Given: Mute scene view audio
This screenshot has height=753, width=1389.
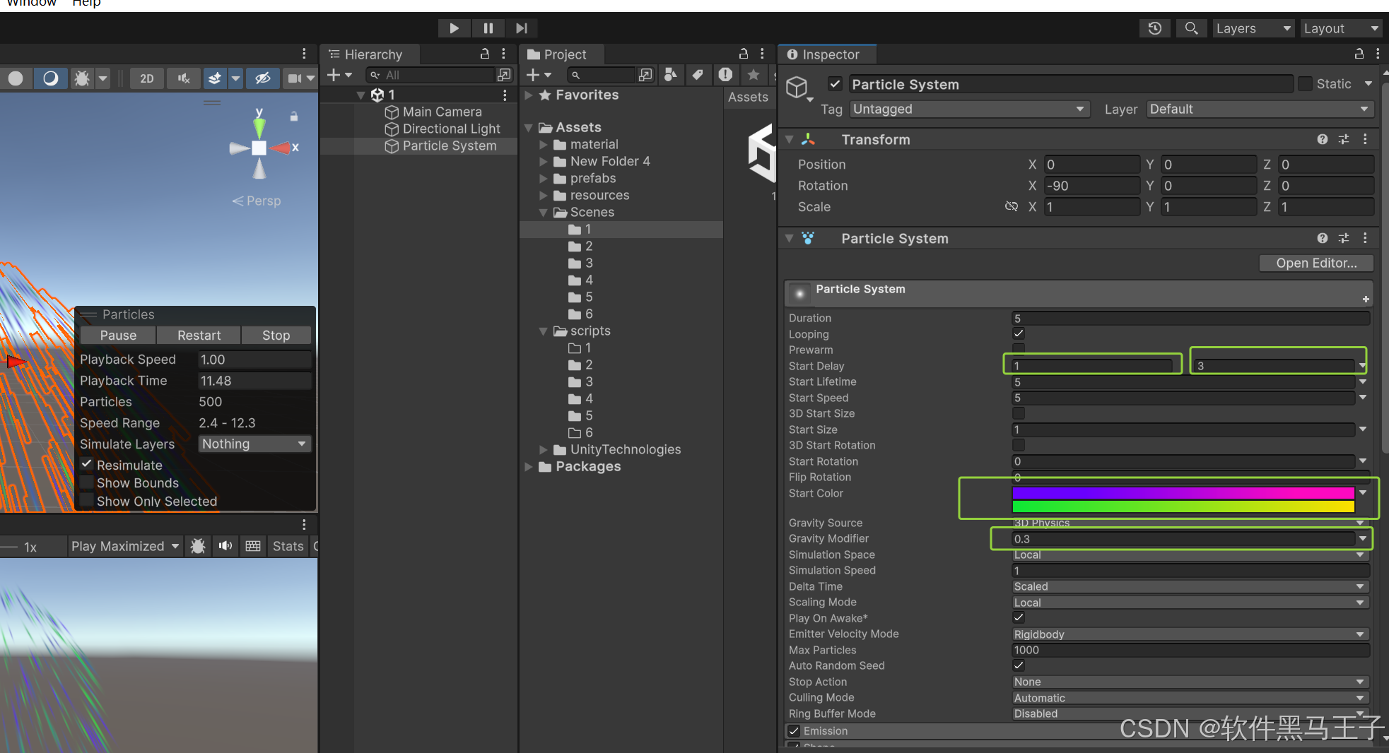Looking at the screenshot, I should pyautogui.click(x=183, y=78).
